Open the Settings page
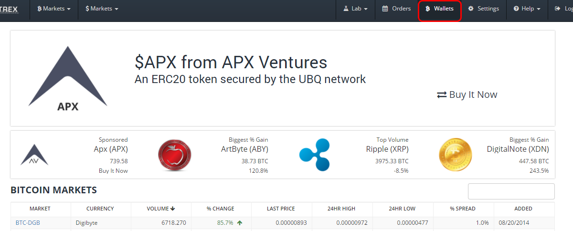 [483, 9]
